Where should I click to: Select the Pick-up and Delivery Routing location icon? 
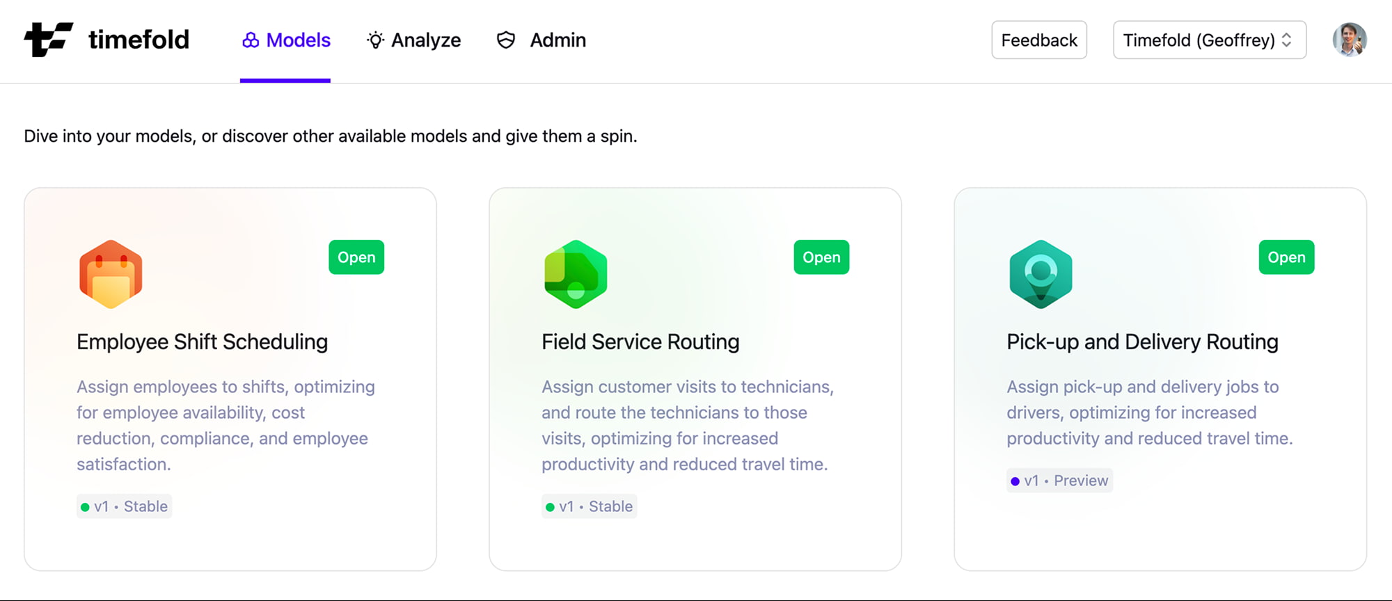pyautogui.click(x=1040, y=273)
